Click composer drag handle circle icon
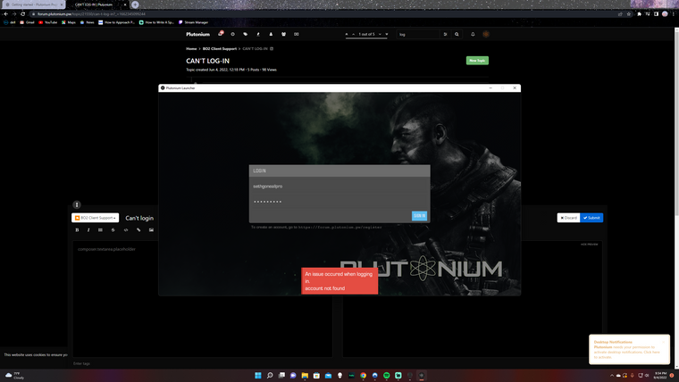The image size is (679, 382). click(77, 204)
